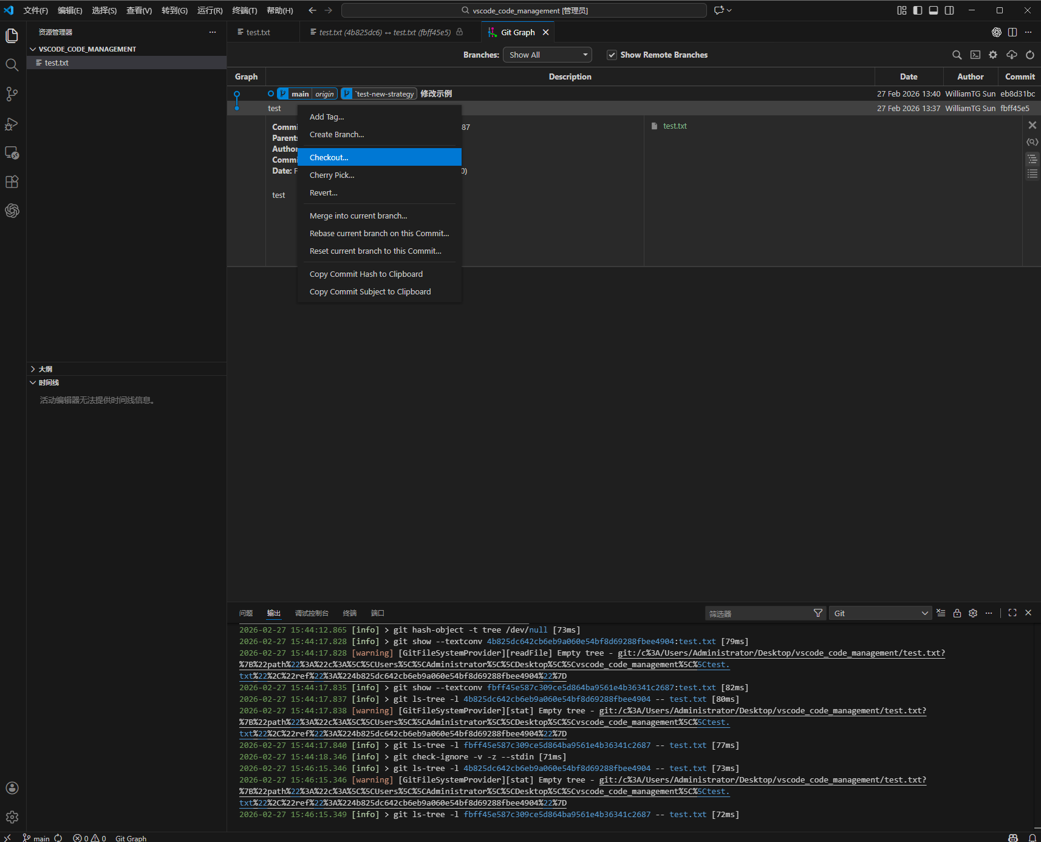Go forward using title bar arrow
This screenshot has width=1041, height=842.
click(x=329, y=10)
